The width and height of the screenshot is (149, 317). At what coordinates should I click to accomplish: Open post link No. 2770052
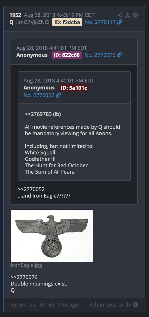[x=39, y=95]
